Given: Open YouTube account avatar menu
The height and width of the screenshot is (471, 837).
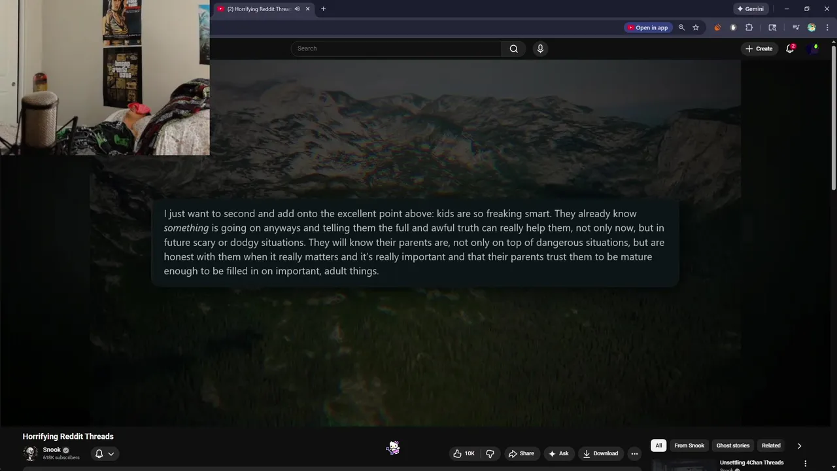Looking at the screenshot, I should click(813, 48).
